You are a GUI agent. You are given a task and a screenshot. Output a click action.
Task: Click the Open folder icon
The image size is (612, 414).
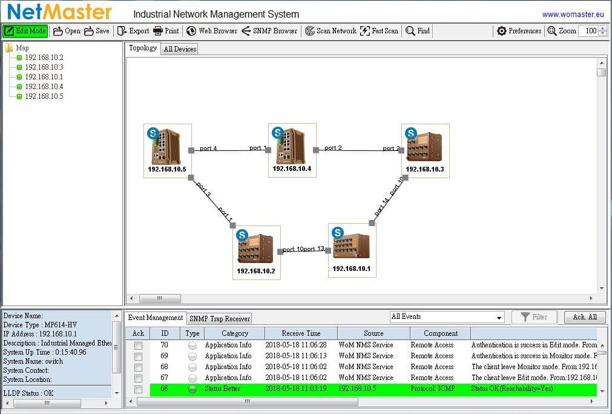click(58, 31)
